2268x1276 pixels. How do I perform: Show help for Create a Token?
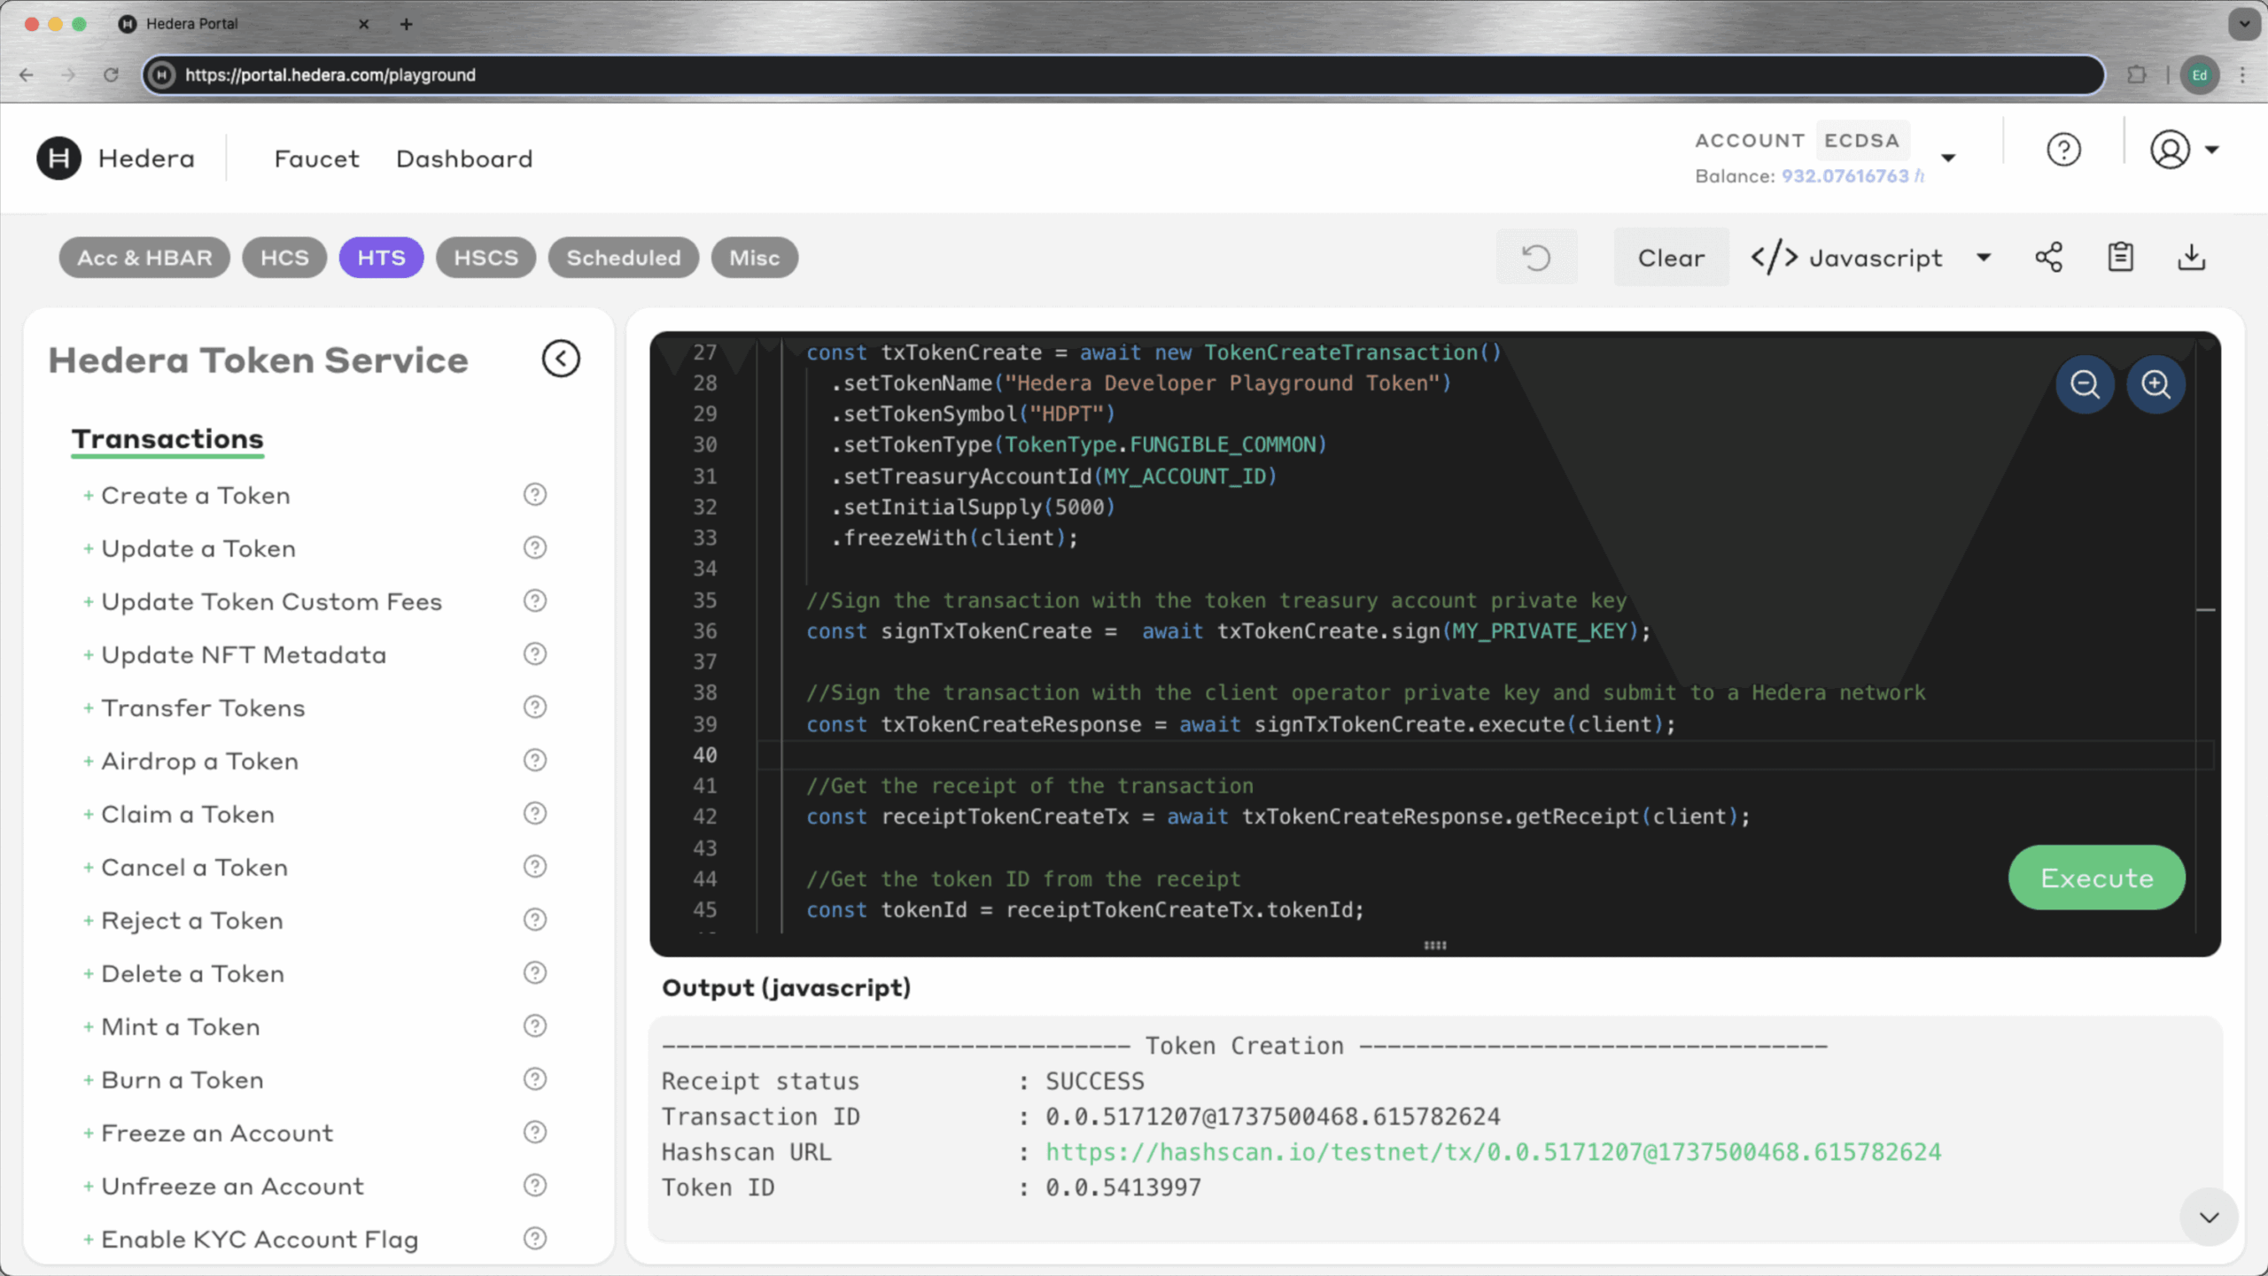coord(534,495)
